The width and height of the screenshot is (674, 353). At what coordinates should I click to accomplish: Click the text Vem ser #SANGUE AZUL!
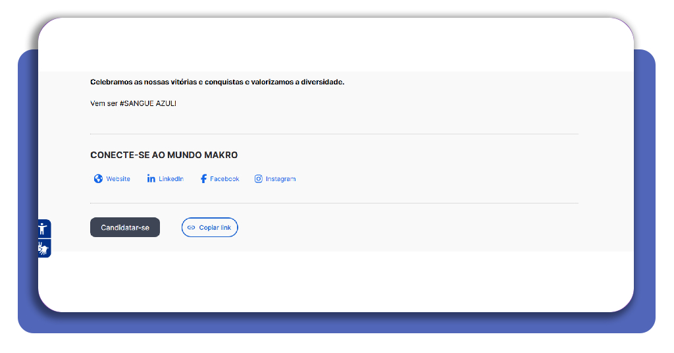(x=133, y=103)
